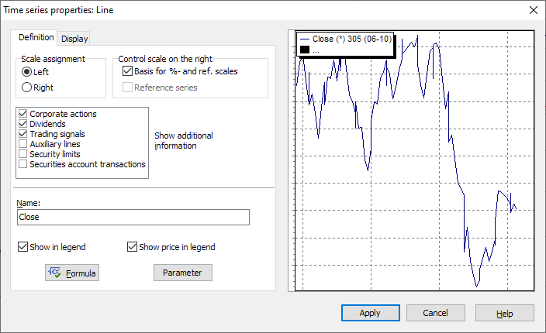Open the Parameter settings button
546x333 pixels.
[182, 273]
